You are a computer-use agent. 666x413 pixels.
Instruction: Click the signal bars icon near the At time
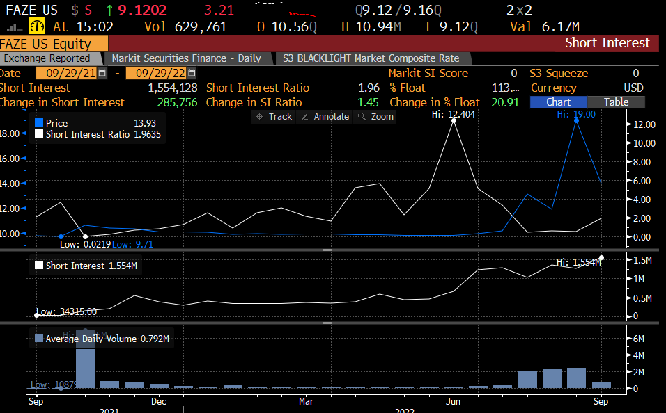[15, 27]
